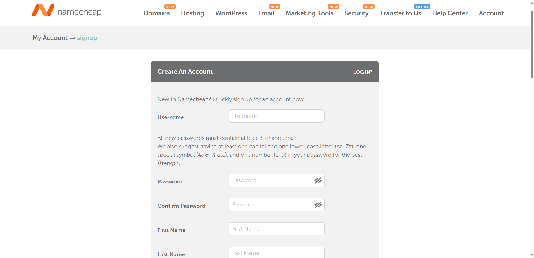
Task: Open the Security menu
Action: coord(356,13)
